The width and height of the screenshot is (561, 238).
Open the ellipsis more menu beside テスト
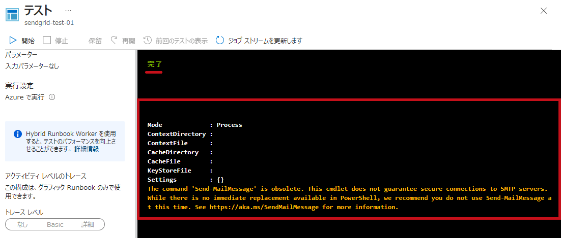coord(68,10)
